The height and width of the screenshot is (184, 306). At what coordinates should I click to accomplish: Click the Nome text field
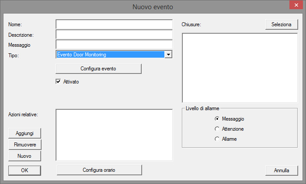click(114, 24)
